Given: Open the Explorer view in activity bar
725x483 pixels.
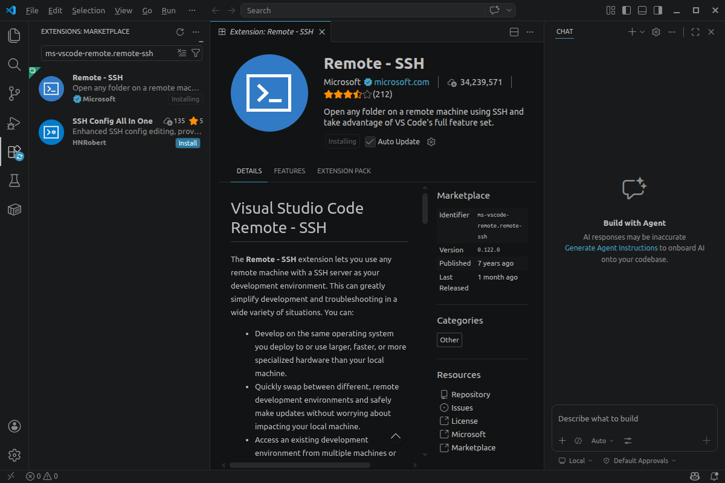Looking at the screenshot, I should [14, 36].
